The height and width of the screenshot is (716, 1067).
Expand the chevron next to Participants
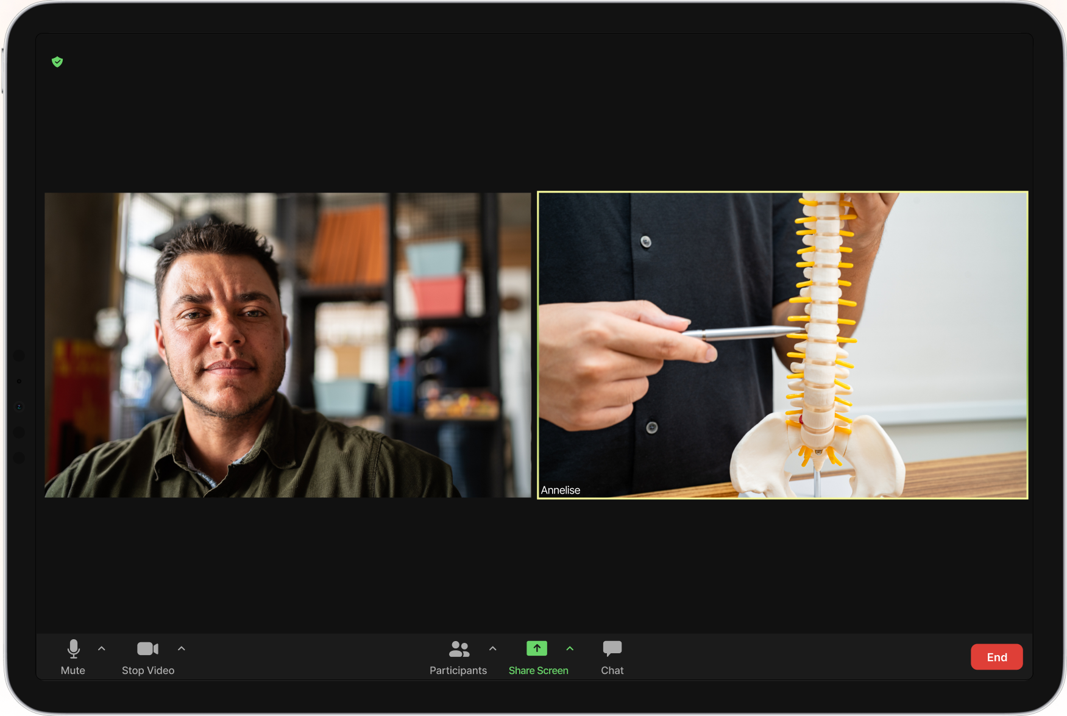pyautogui.click(x=493, y=649)
